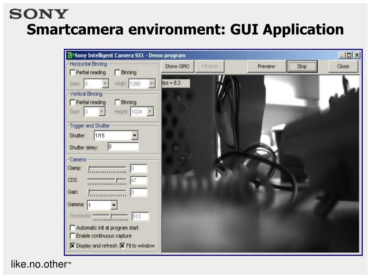
Task: Click the CDS slider
Action: pos(107,181)
